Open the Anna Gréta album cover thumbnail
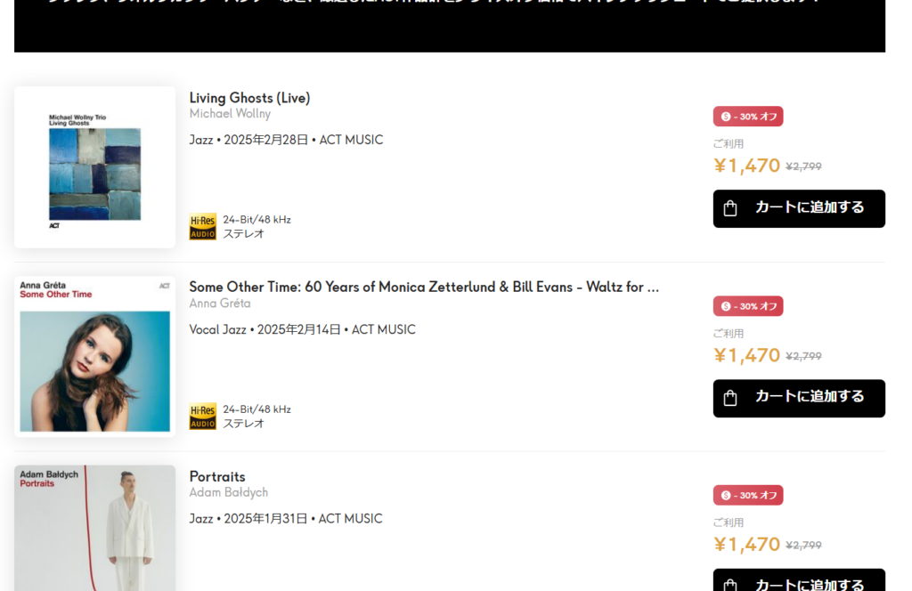This screenshot has width=912, height=591. pyautogui.click(x=94, y=357)
